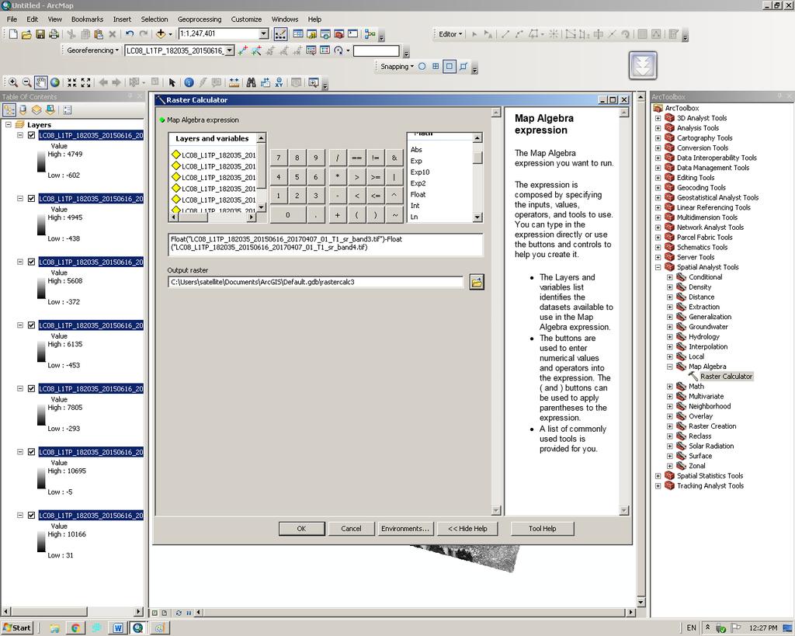Uncheck layer with High value 10695
This screenshot has width=795, height=636.
(31, 453)
